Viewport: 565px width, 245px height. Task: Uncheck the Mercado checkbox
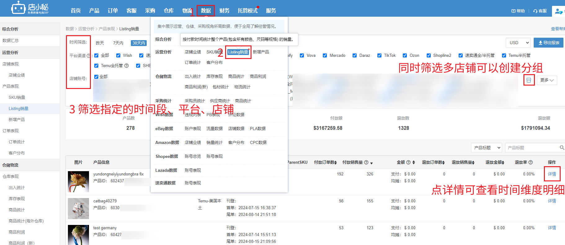tap(325, 55)
